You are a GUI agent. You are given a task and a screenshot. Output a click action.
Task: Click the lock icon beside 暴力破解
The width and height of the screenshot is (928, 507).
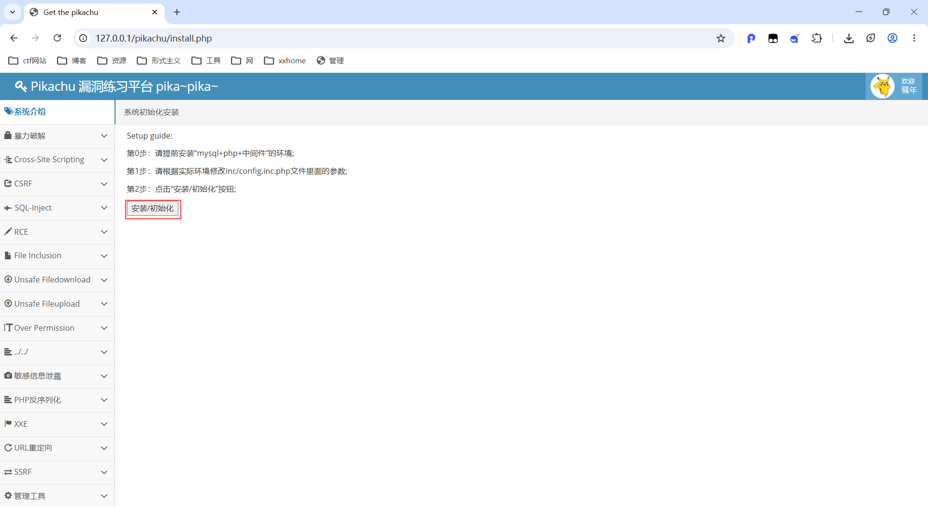pyautogui.click(x=8, y=136)
